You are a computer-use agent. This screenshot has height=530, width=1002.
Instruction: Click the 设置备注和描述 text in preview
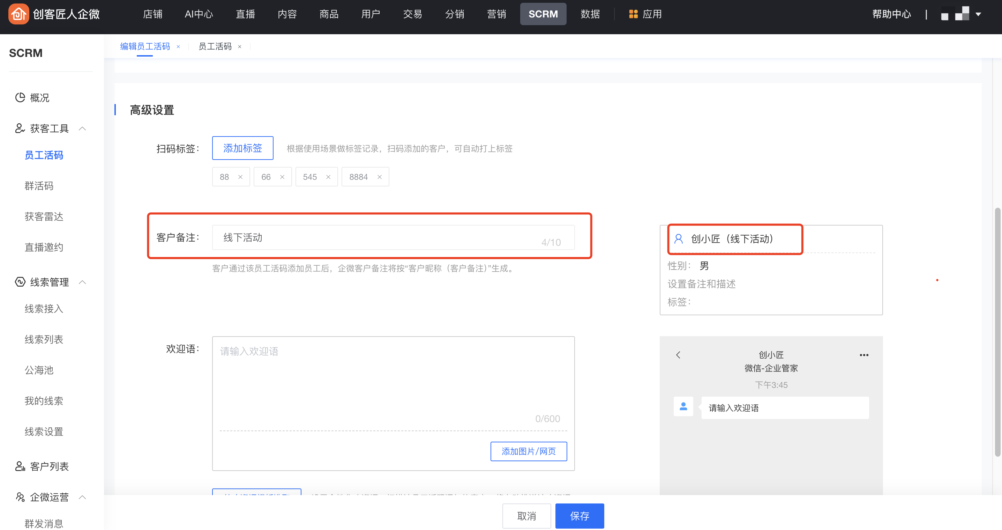point(702,284)
